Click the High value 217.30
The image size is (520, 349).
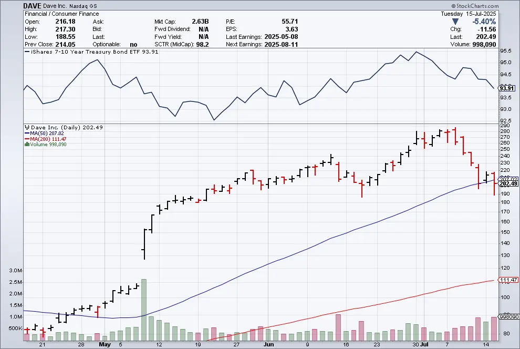click(x=65, y=29)
